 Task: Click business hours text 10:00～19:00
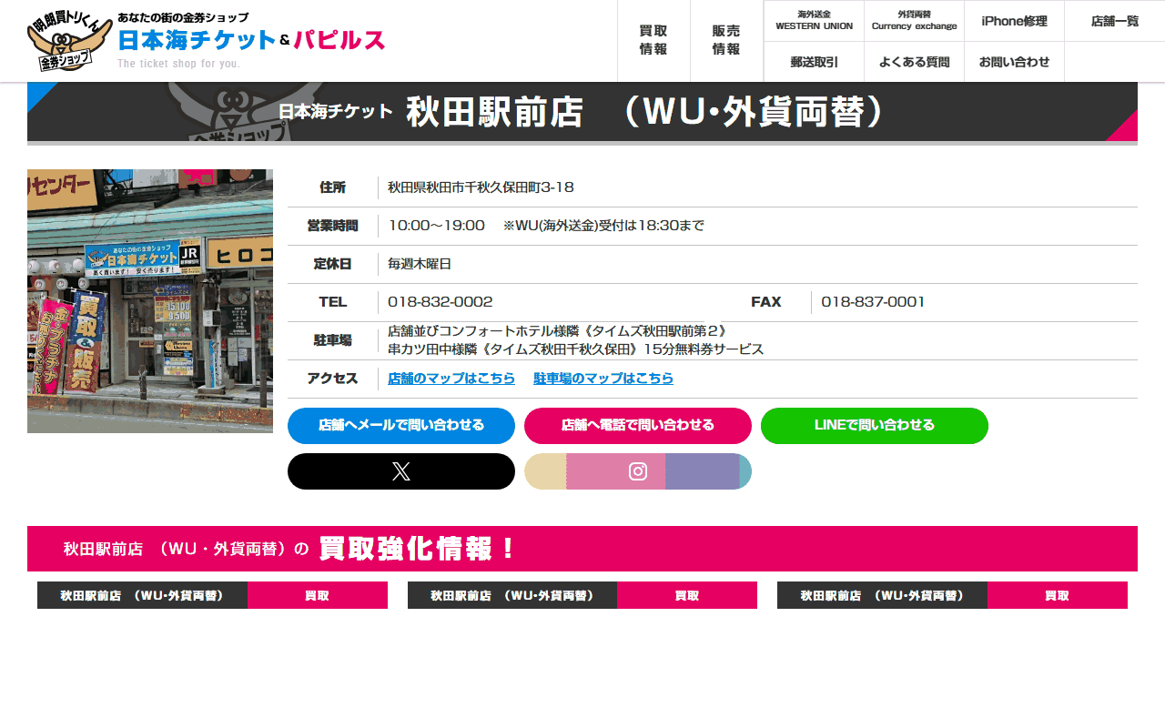(x=436, y=226)
